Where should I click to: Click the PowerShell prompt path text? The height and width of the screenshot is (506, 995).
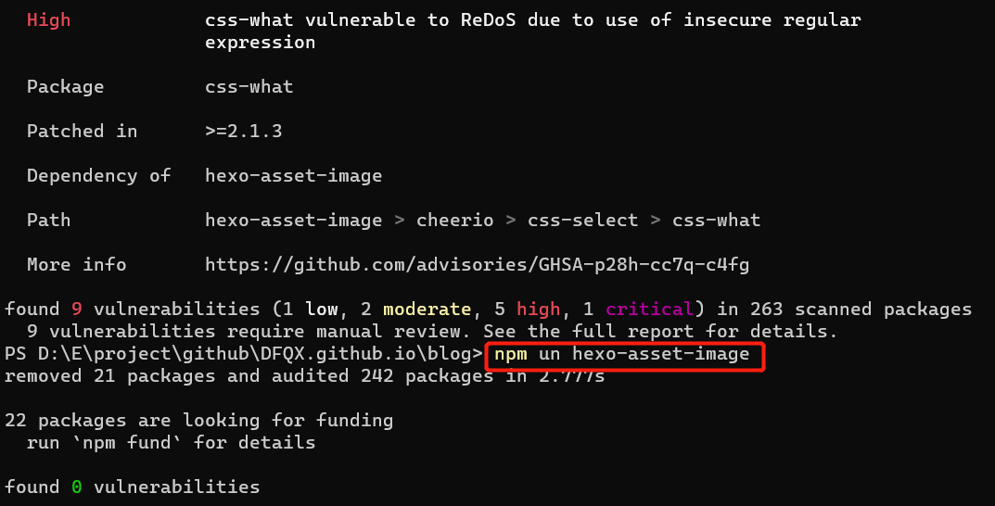pos(244,354)
